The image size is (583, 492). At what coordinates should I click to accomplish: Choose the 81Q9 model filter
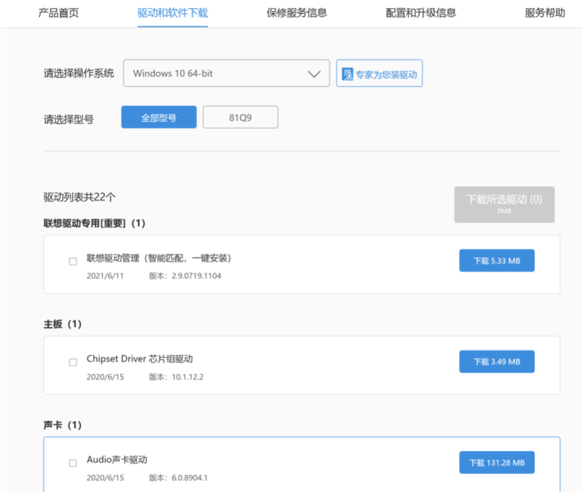240,117
